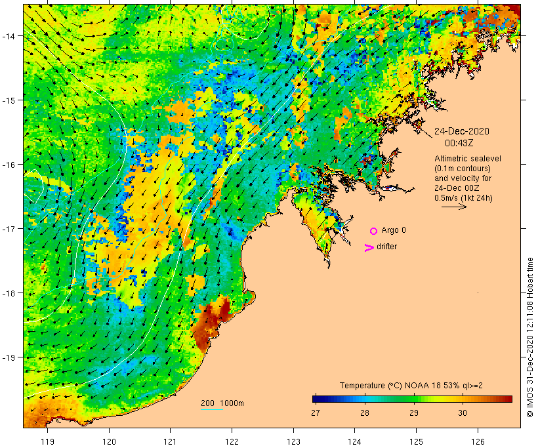Click longitude axis label 124
The image size is (538, 446).
[355, 441]
